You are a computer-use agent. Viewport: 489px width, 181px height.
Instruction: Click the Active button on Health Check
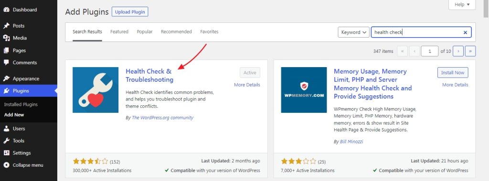pos(250,72)
